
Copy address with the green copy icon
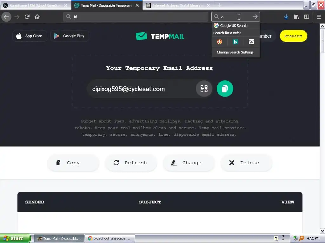pyautogui.click(x=225, y=89)
